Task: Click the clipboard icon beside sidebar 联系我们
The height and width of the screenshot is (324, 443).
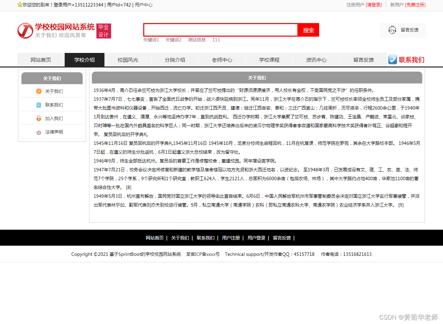Action: click(39, 105)
